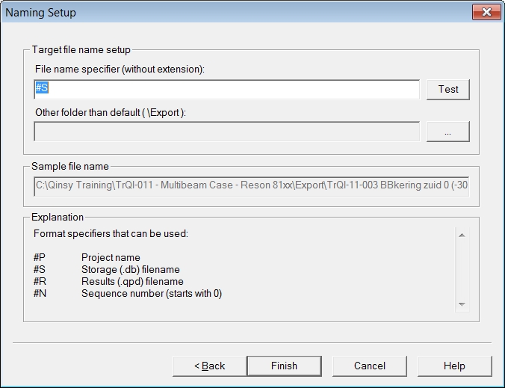Click the Naming Setup title bar text

[x=40, y=13]
